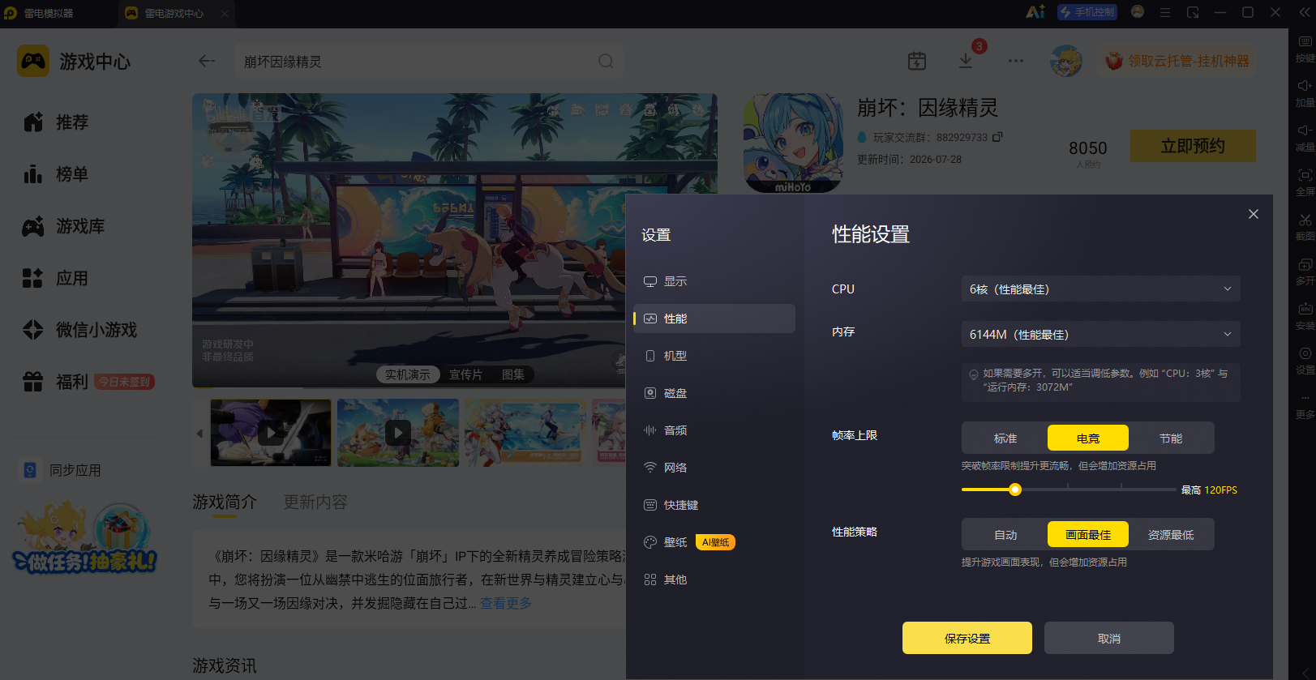Open the 榜单 rankings section
The width and height of the screenshot is (1316, 680).
pos(55,174)
